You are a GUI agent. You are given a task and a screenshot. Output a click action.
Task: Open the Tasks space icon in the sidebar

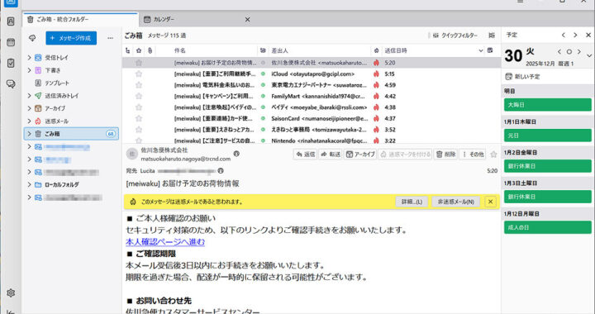[11, 63]
